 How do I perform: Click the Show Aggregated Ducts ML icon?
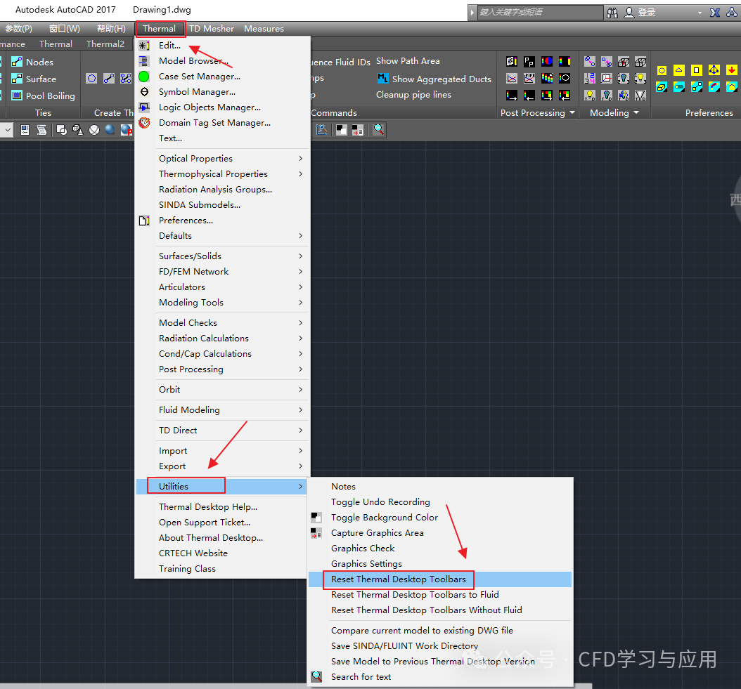pyautogui.click(x=382, y=79)
